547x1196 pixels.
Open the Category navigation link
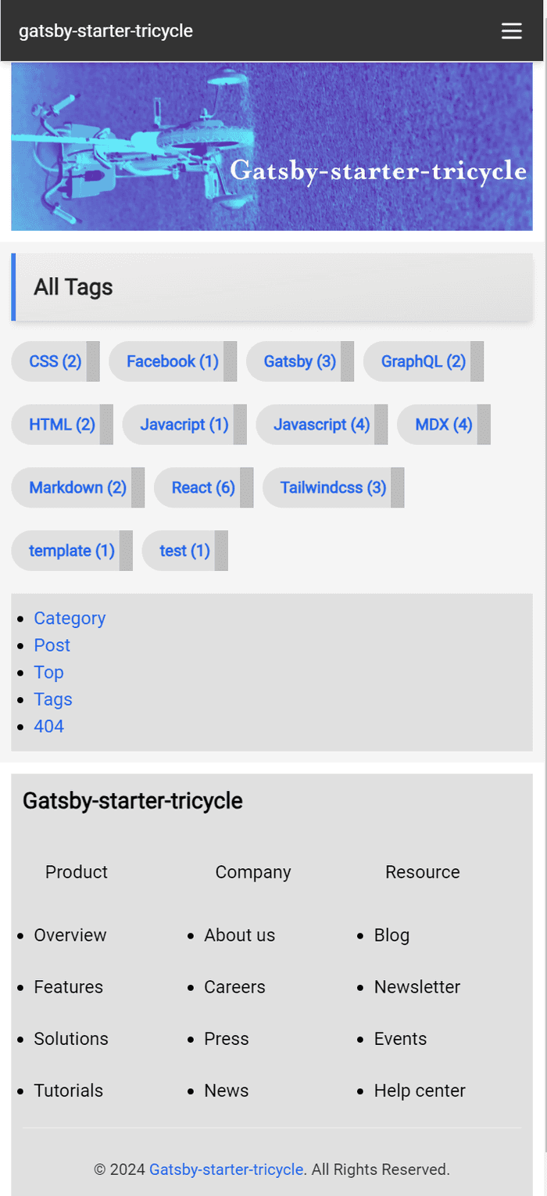coord(70,619)
